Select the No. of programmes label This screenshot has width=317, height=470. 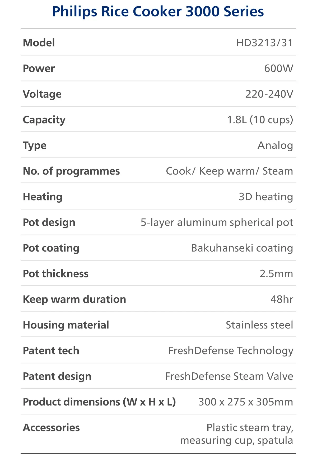click(71, 171)
